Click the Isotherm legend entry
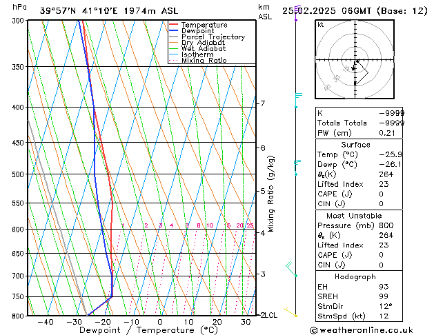 tap(196, 55)
